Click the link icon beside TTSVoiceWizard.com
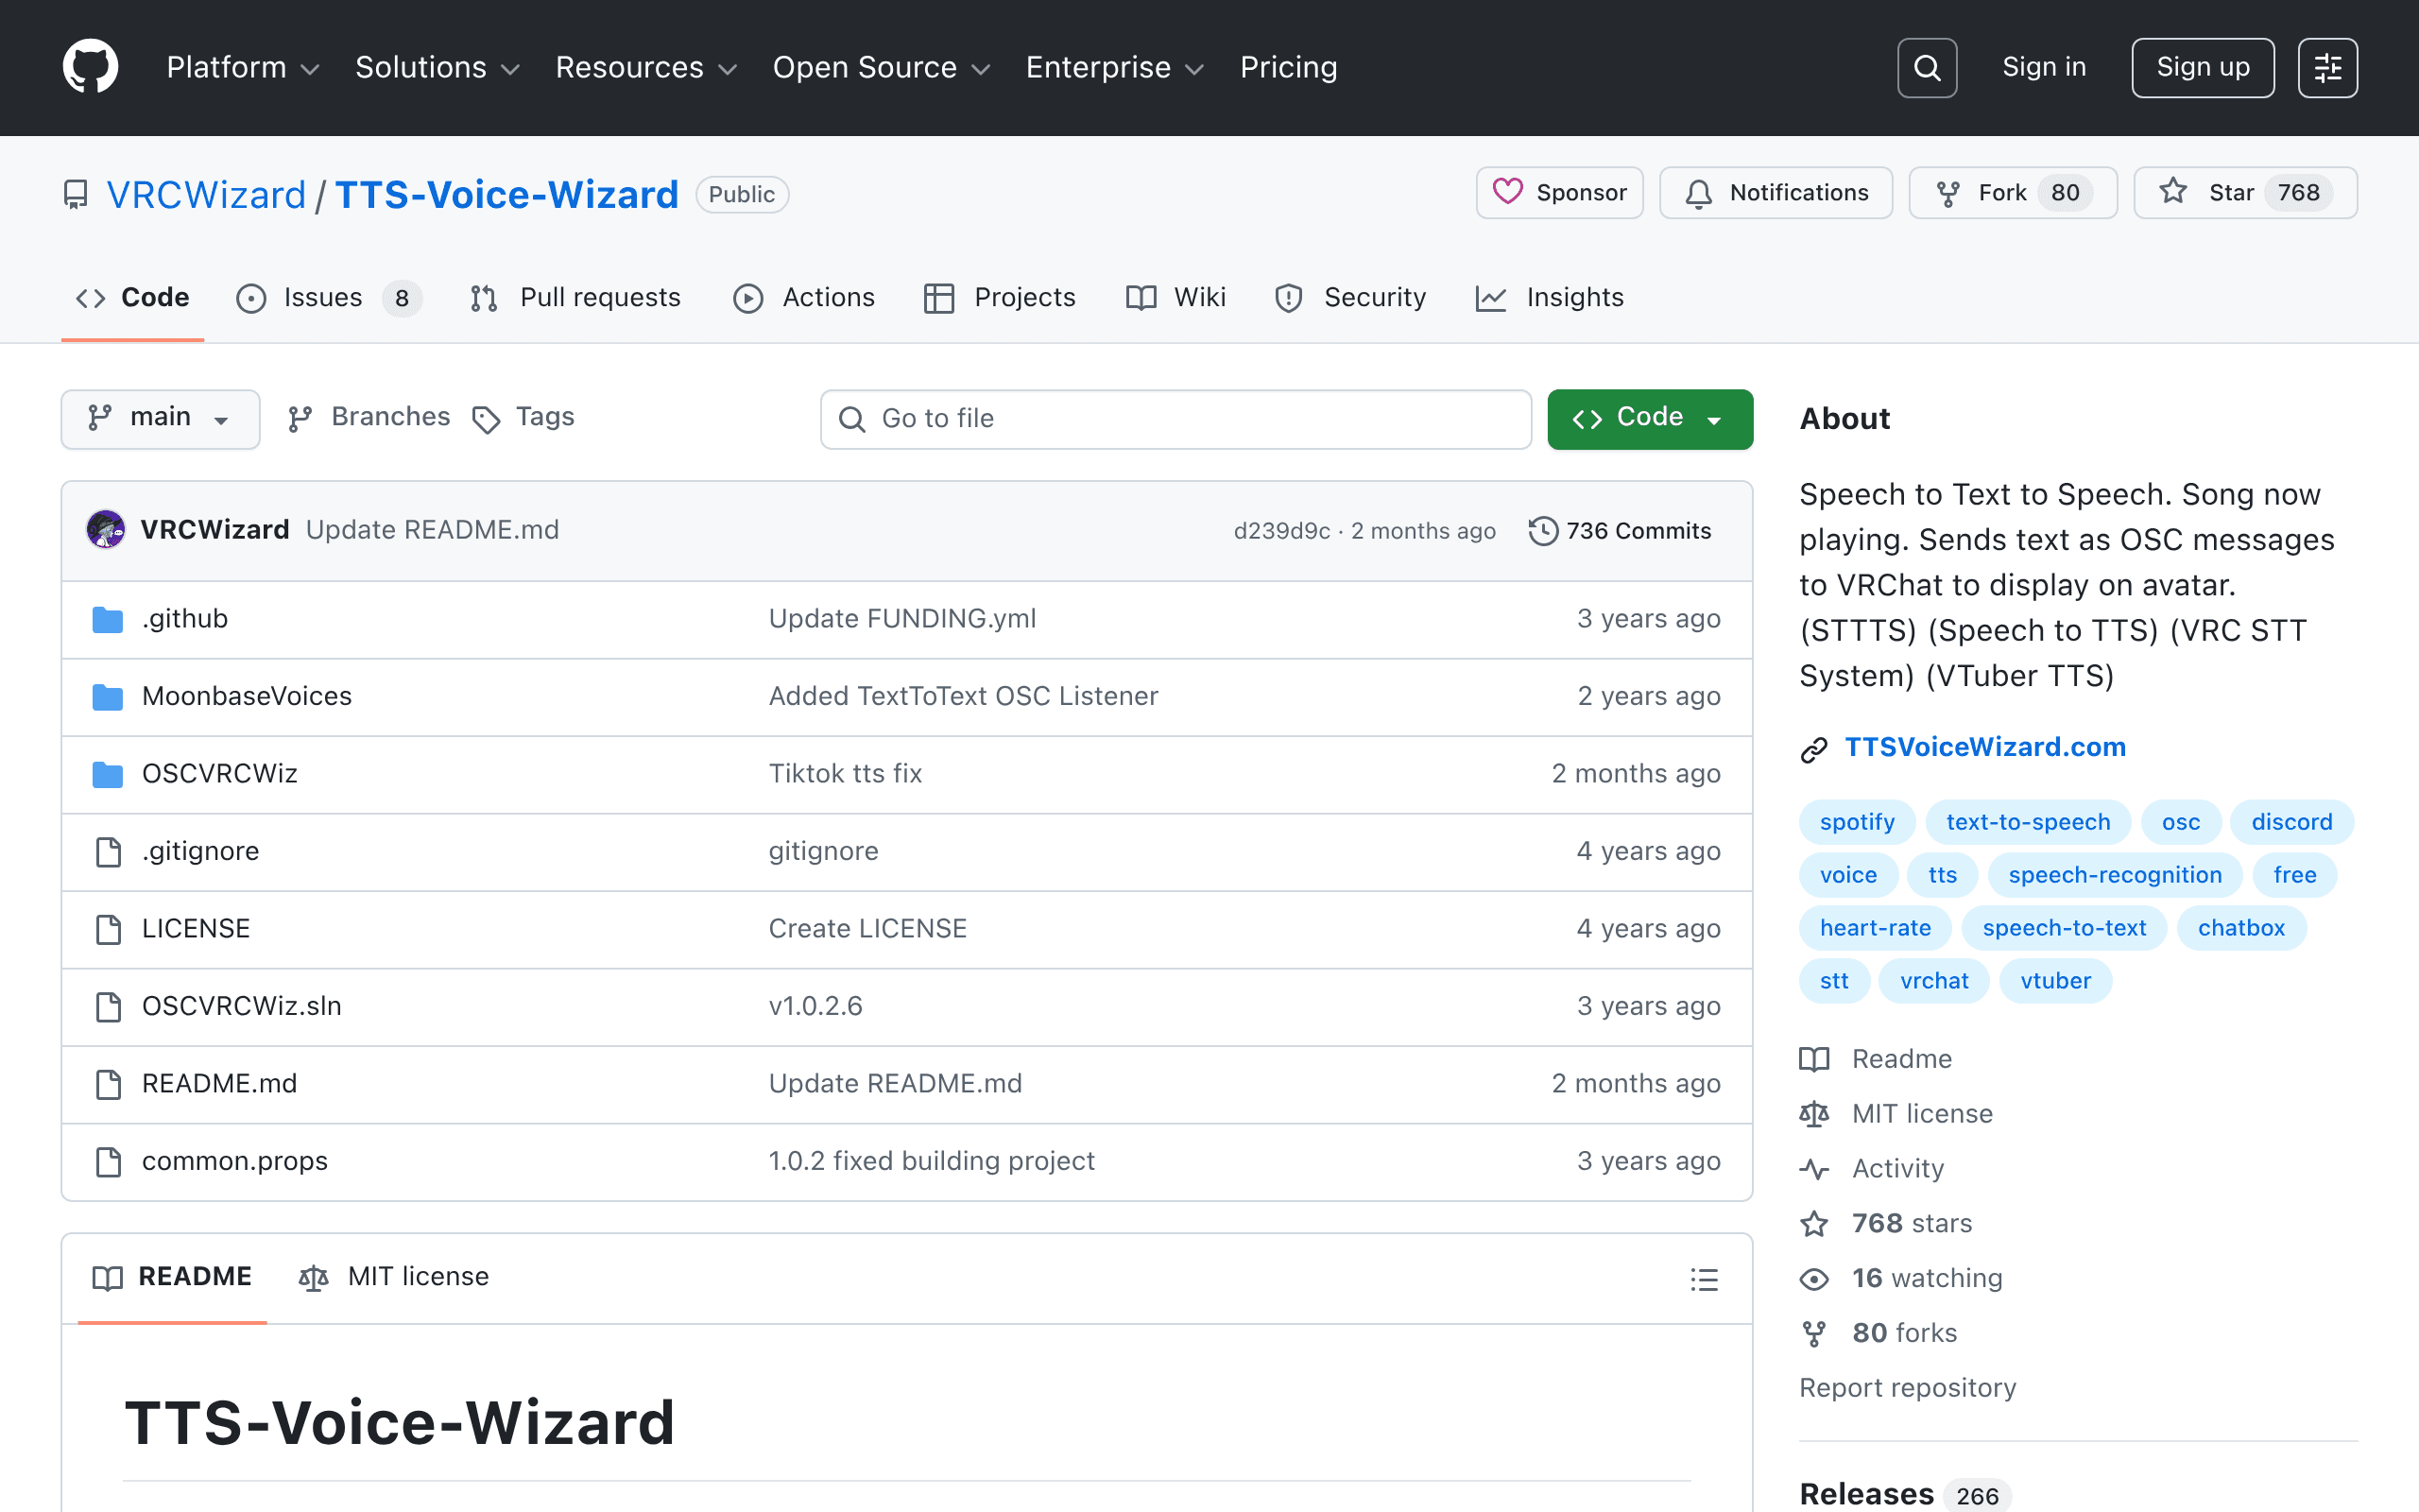This screenshot has width=2419, height=1512. pyautogui.click(x=1814, y=749)
